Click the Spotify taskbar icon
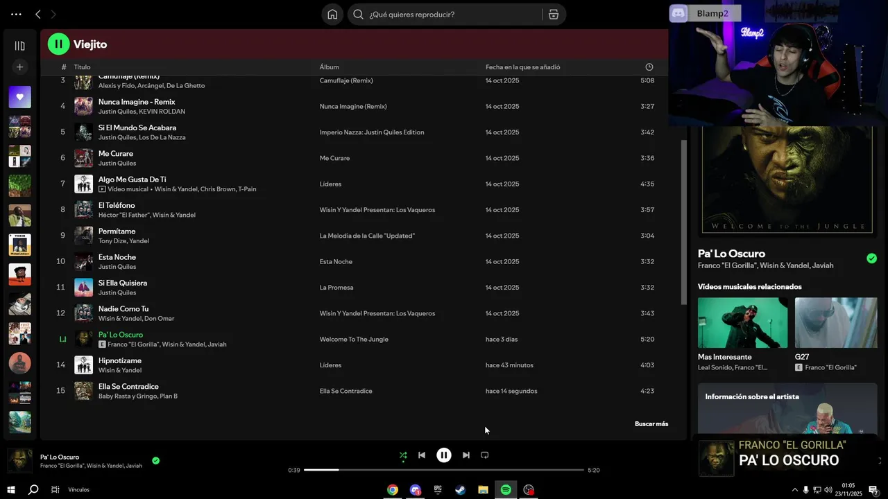Viewport: 888px width, 499px height. point(506,490)
